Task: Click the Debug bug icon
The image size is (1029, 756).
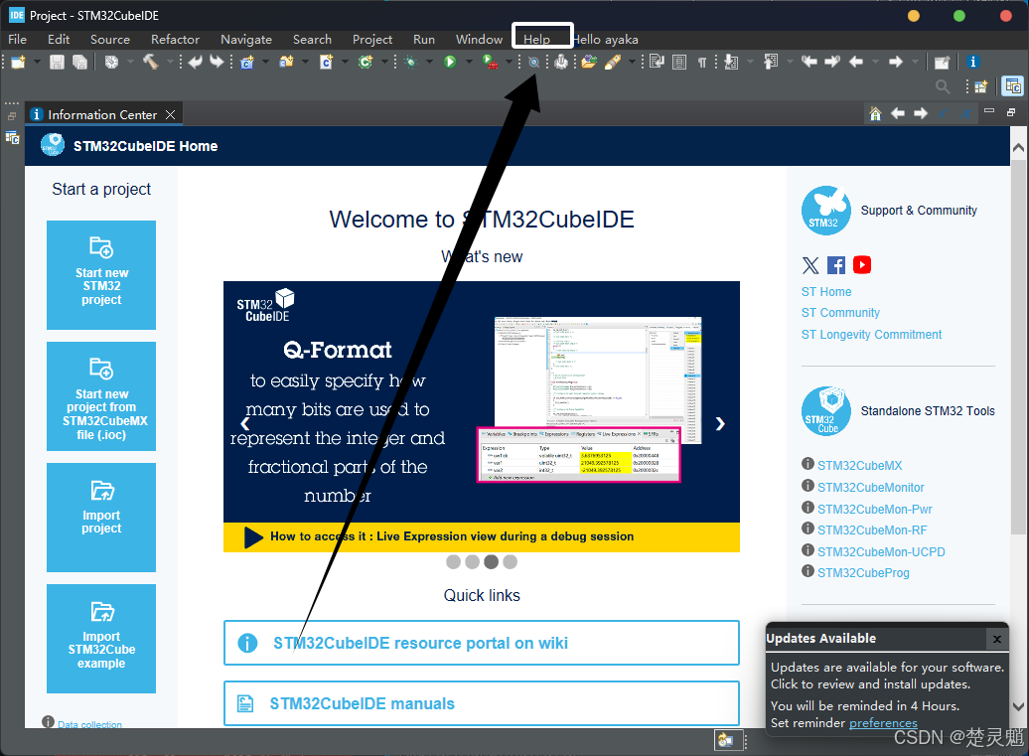Action: 411,62
